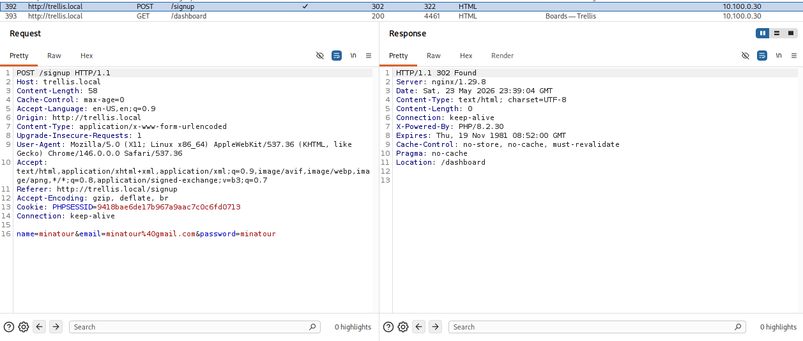Select side-by-side layout icon
Screen dimensions: 803x341
(x=762, y=33)
